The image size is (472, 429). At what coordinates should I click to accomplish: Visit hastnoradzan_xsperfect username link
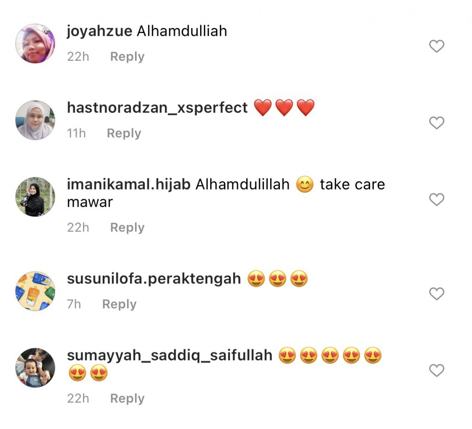(157, 108)
